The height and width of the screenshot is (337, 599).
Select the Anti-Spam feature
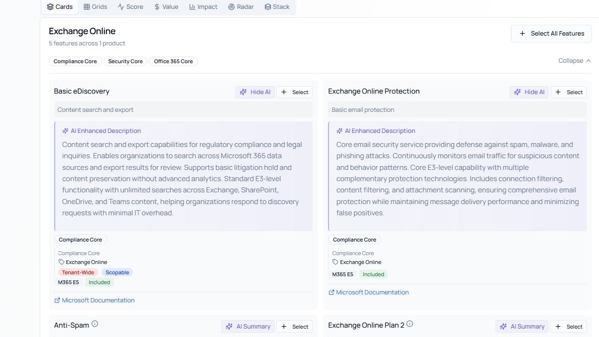(294, 327)
